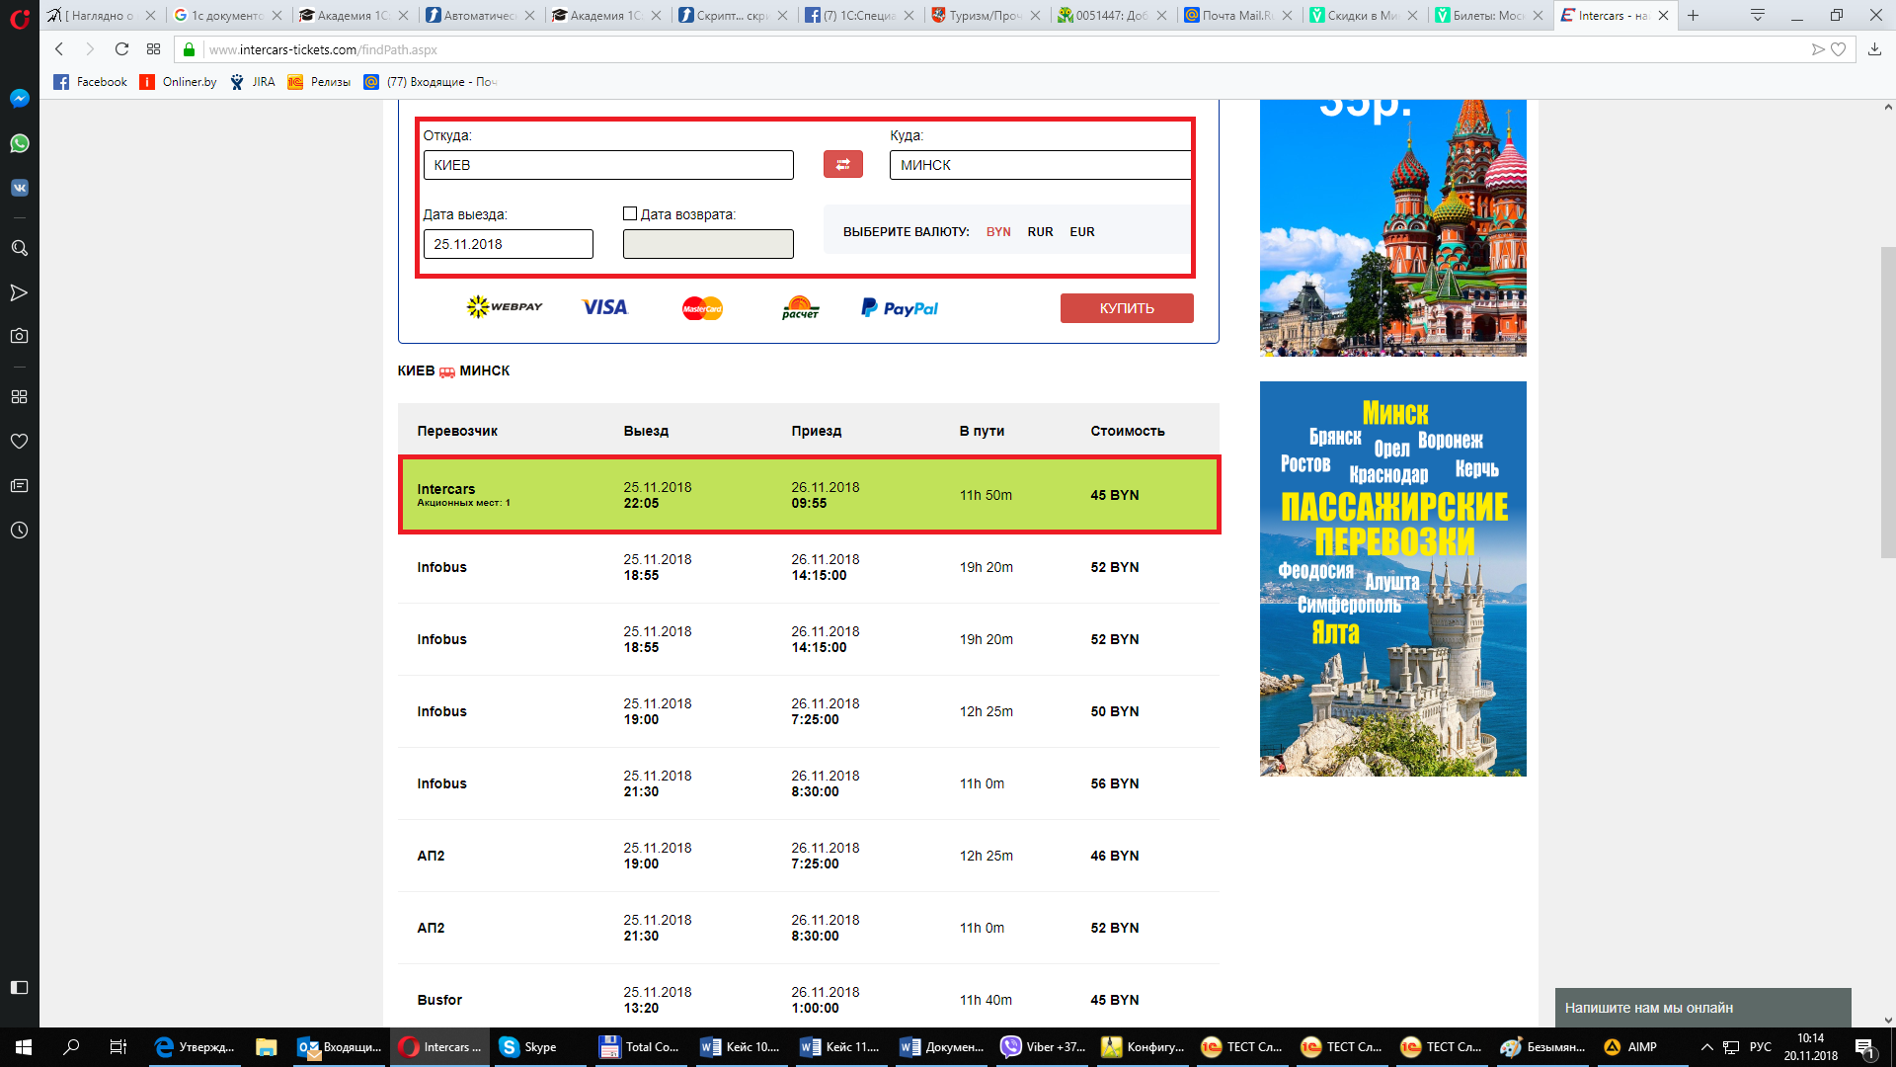Show hidden system tray icons
Viewport: 1896px width, 1067px height.
[x=1706, y=1047]
